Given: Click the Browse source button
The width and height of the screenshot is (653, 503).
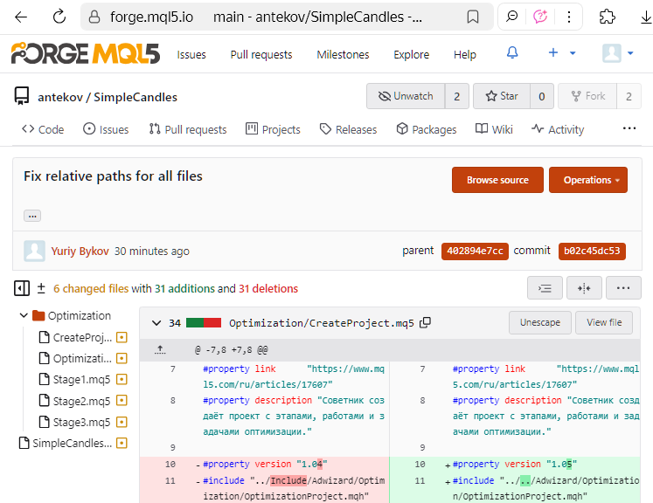Looking at the screenshot, I should coord(497,180).
